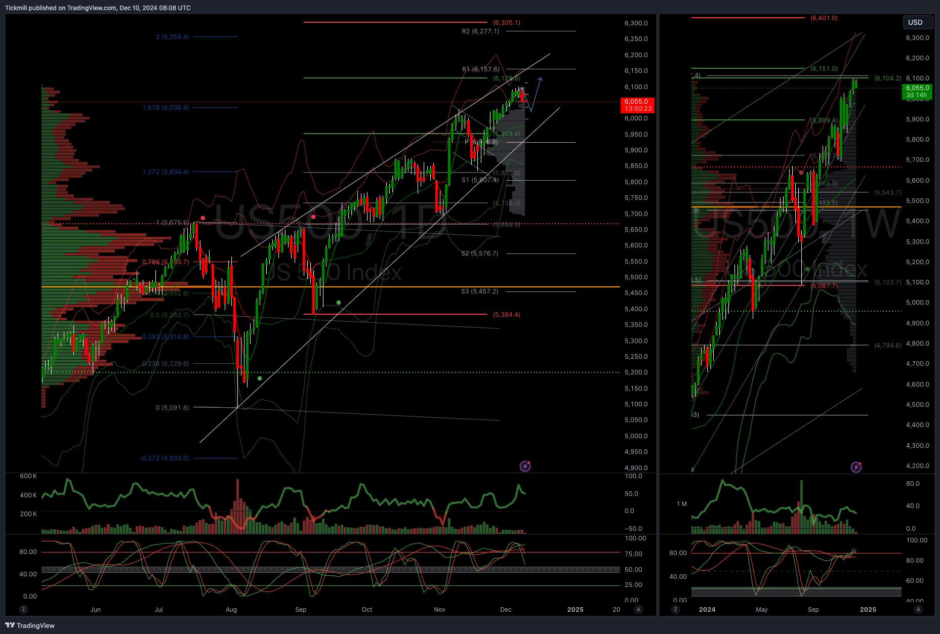Click the green 6,055.0 3d 14h price label

tap(917, 92)
